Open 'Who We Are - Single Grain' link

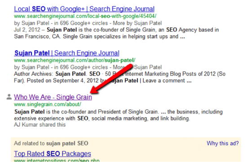53,97
